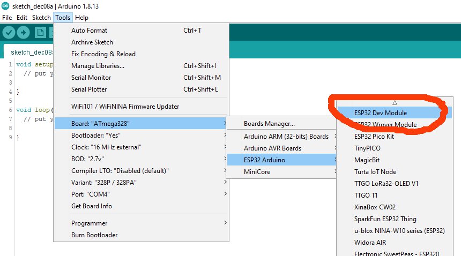This screenshot has height=256, width=461.
Task: Expand the BOD: "2.7v" submenu
Action: pyautogui.click(x=141, y=159)
